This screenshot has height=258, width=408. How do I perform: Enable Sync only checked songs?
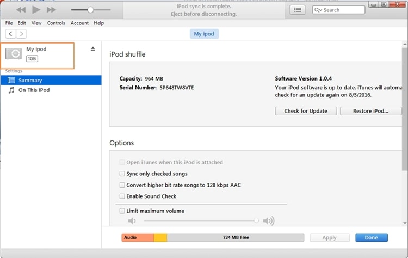point(122,174)
